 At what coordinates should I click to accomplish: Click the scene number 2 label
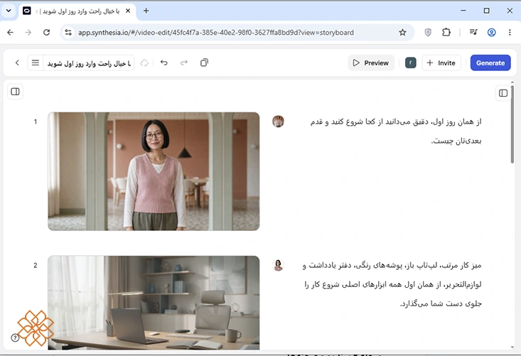click(x=36, y=265)
